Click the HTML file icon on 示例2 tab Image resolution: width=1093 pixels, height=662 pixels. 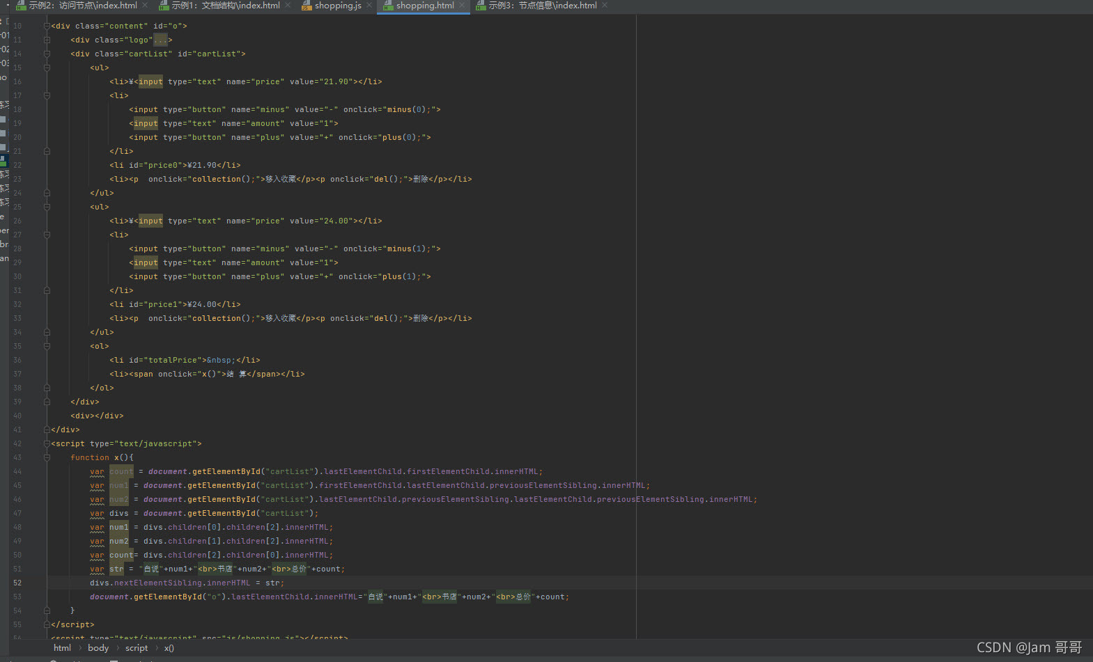click(21, 6)
